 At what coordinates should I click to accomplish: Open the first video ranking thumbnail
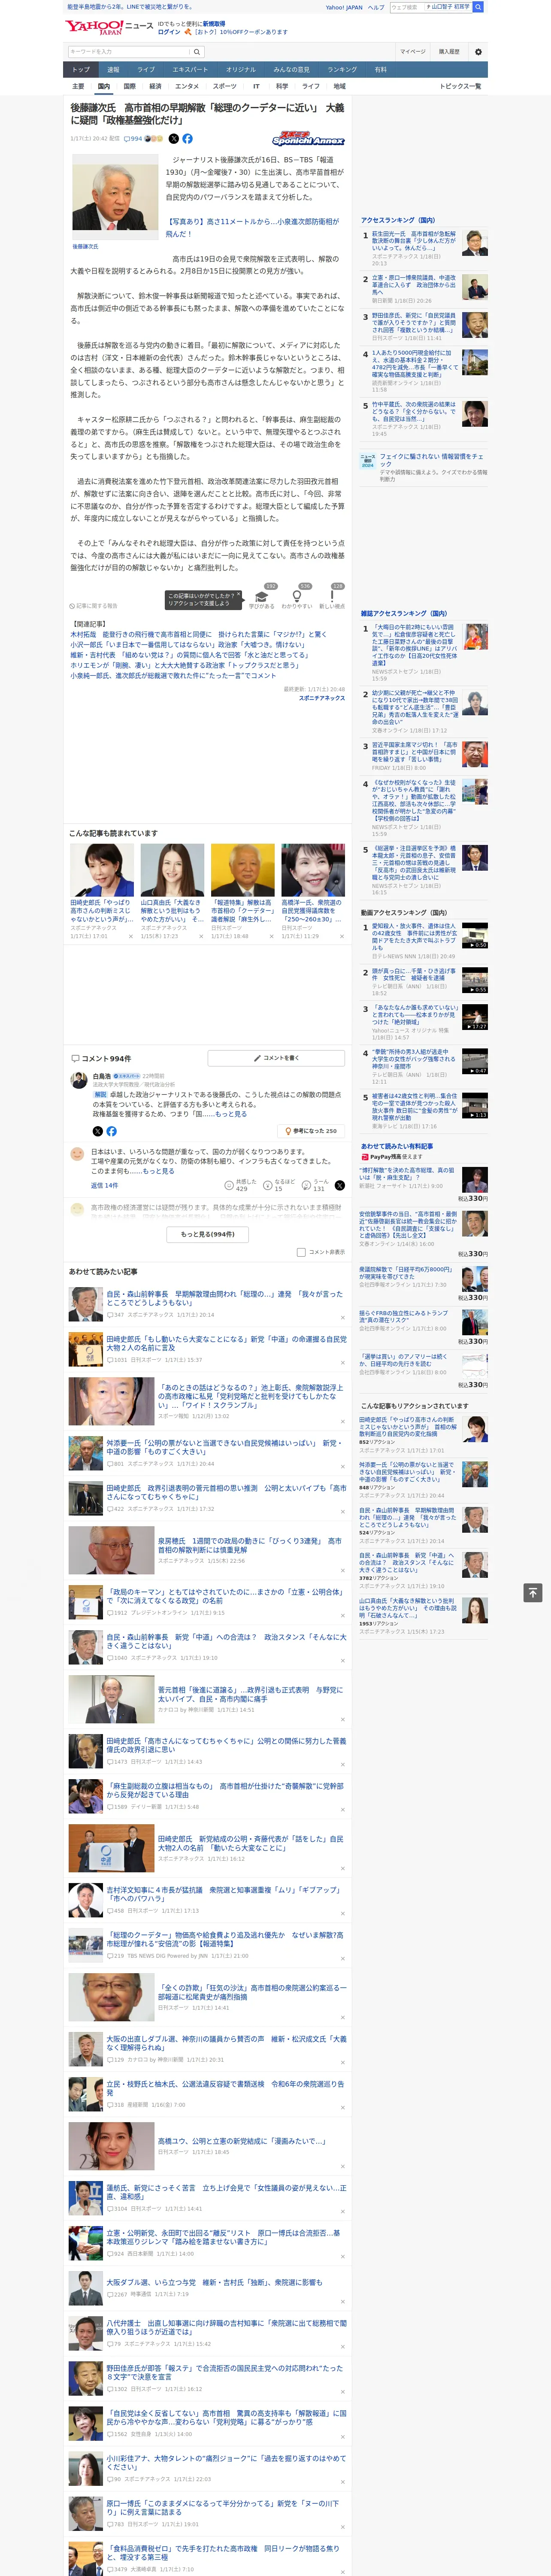(x=475, y=935)
